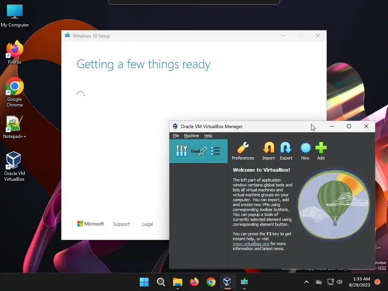
Task: Create a New virtual machine
Action: coord(305,151)
